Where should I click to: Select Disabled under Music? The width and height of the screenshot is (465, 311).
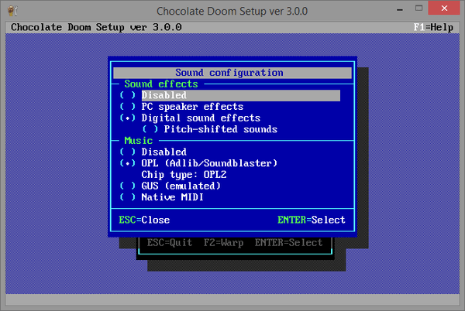point(153,152)
